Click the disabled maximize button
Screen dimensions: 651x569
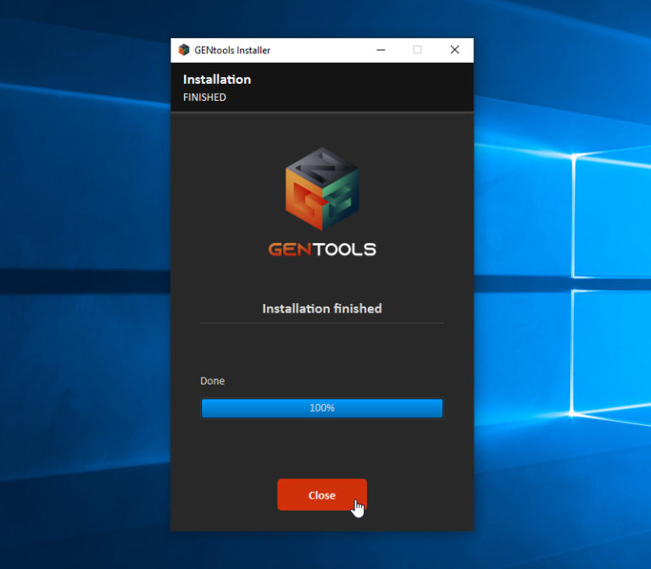point(417,50)
